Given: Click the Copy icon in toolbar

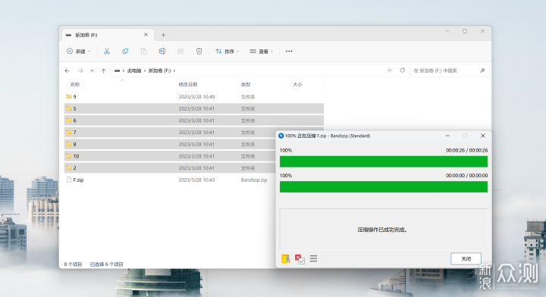Looking at the screenshot, I should pyautogui.click(x=125, y=51).
